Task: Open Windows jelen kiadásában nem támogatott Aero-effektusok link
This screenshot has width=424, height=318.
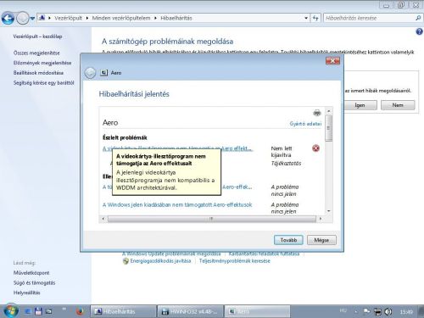Action: [177, 204]
